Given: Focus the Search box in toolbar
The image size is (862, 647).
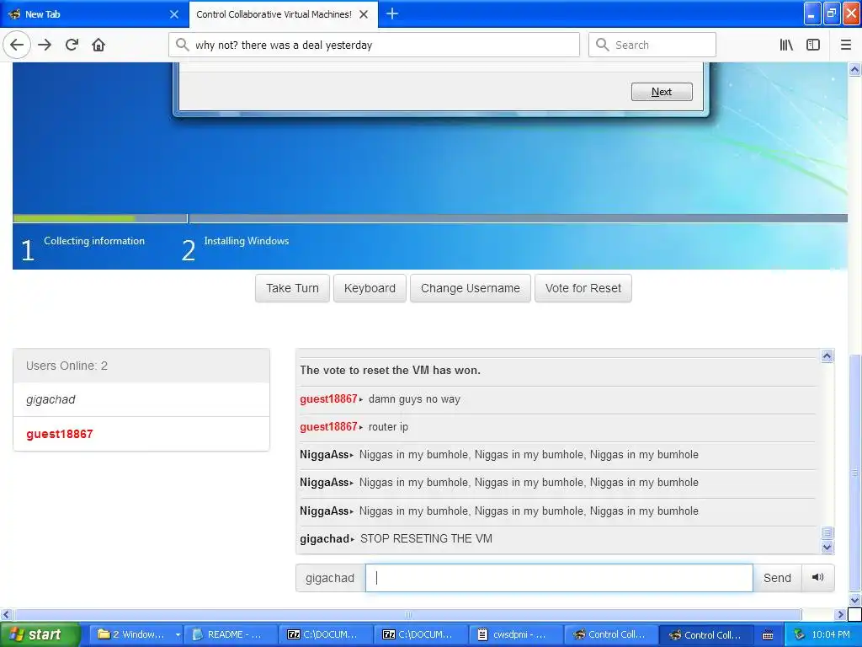Looking at the screenshot, I should click(x=652, y=45).
